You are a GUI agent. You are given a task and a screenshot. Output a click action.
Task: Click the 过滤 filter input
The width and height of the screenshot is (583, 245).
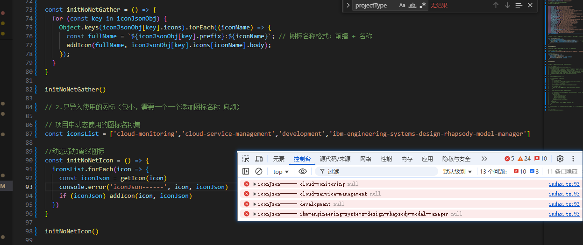[x=377, y=171]
